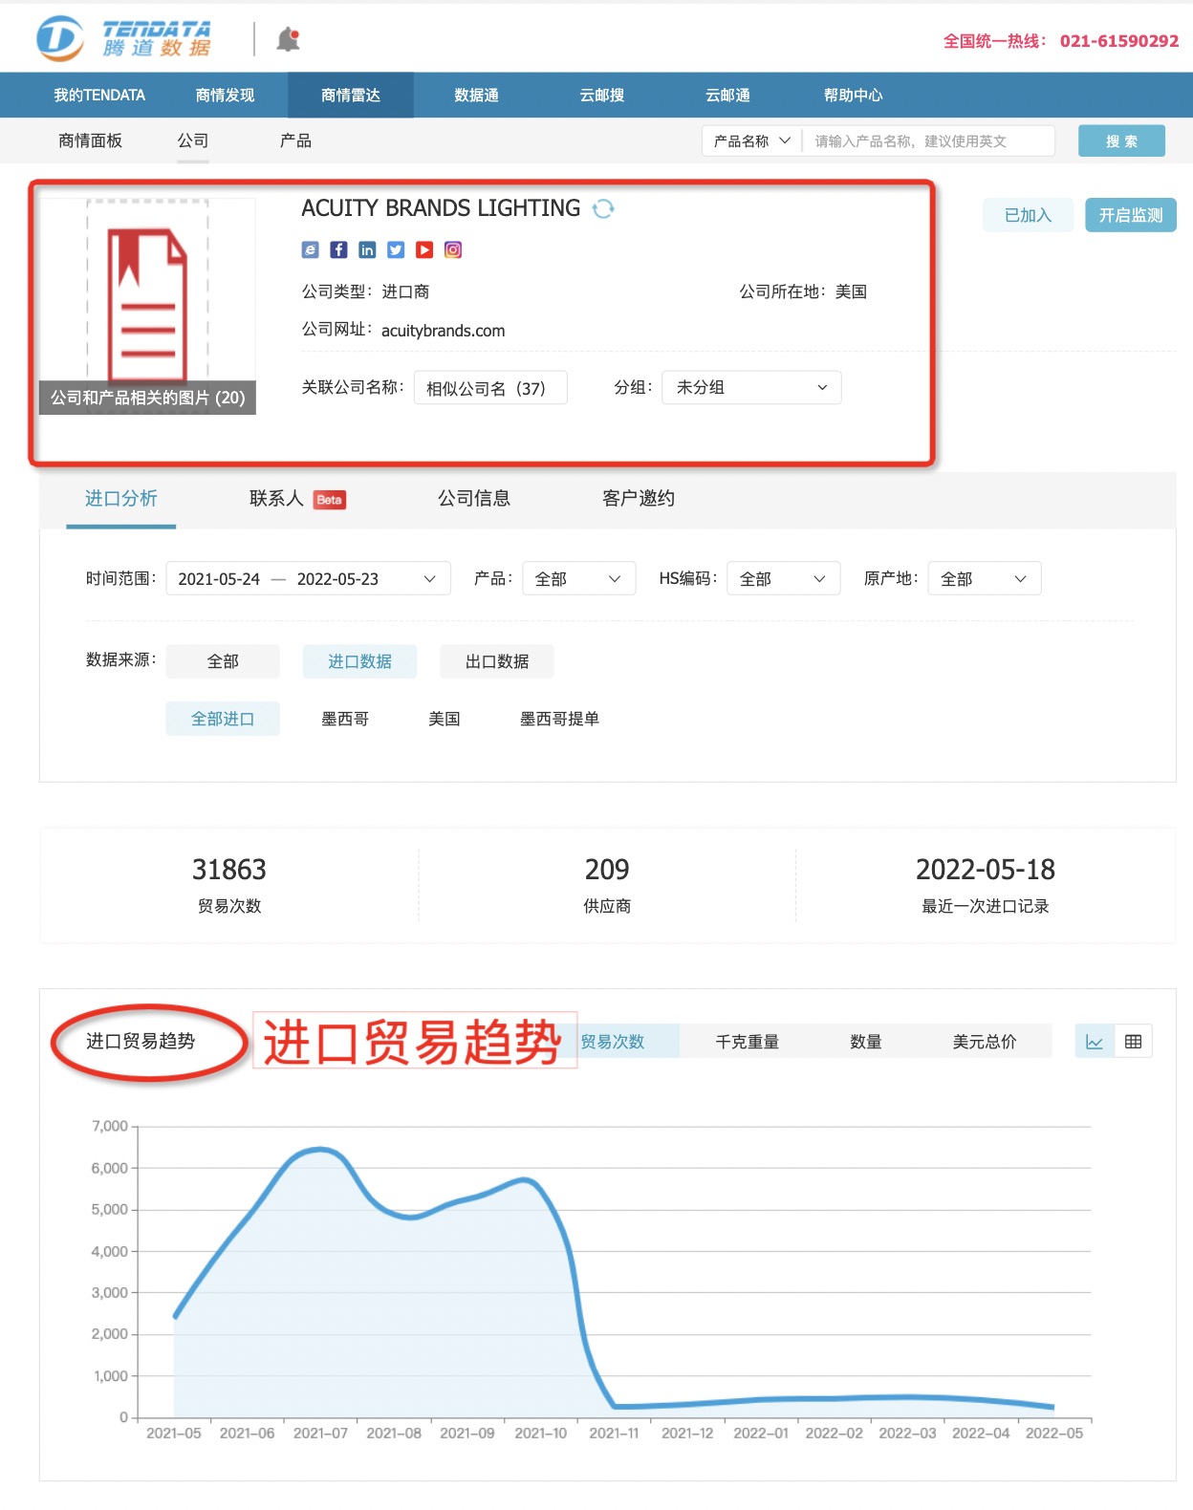Click the 已加入 button
This screenshot has height=1510, width=1193.
[x=1028, y=215]
